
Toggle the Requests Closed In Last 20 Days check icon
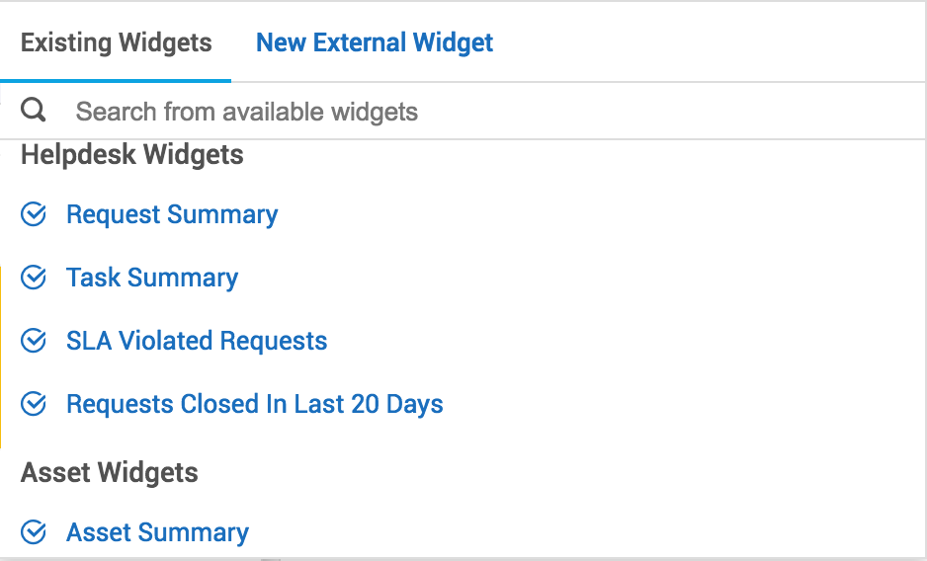pos(34,404)
